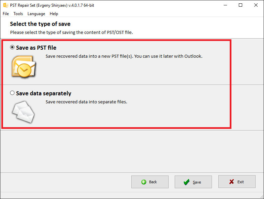Image resolution: width=264 pixels, height=199 pixels.
Task: Quit the wizard via Exit button
Action: pyautogui.click(x=237, y=182)
